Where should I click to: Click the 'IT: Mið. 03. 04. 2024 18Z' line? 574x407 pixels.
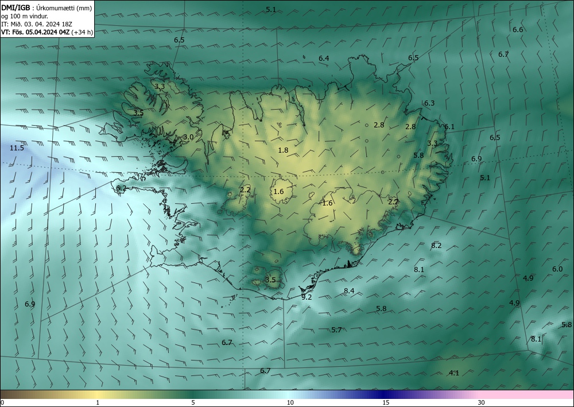(x=37, y=24)
